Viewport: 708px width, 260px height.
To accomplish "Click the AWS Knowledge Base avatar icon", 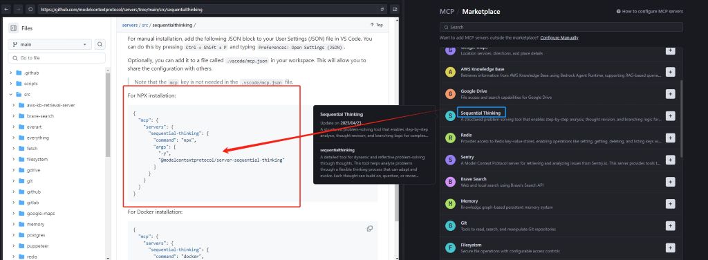I will point(450,72).
